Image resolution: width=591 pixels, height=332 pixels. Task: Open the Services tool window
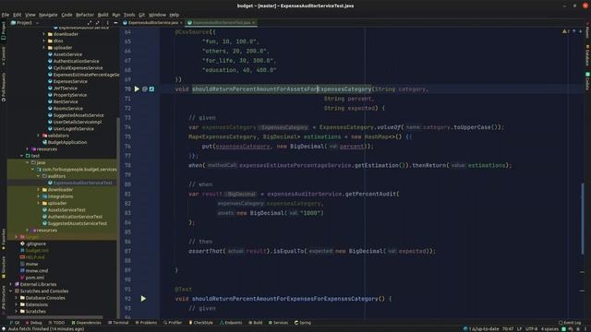(278, 323)
